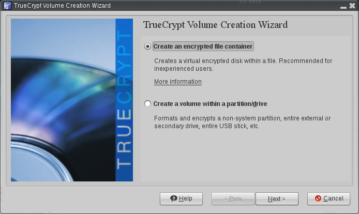
Task: Click the red no-entry icon on Cancel button
Action: (318, 198)
